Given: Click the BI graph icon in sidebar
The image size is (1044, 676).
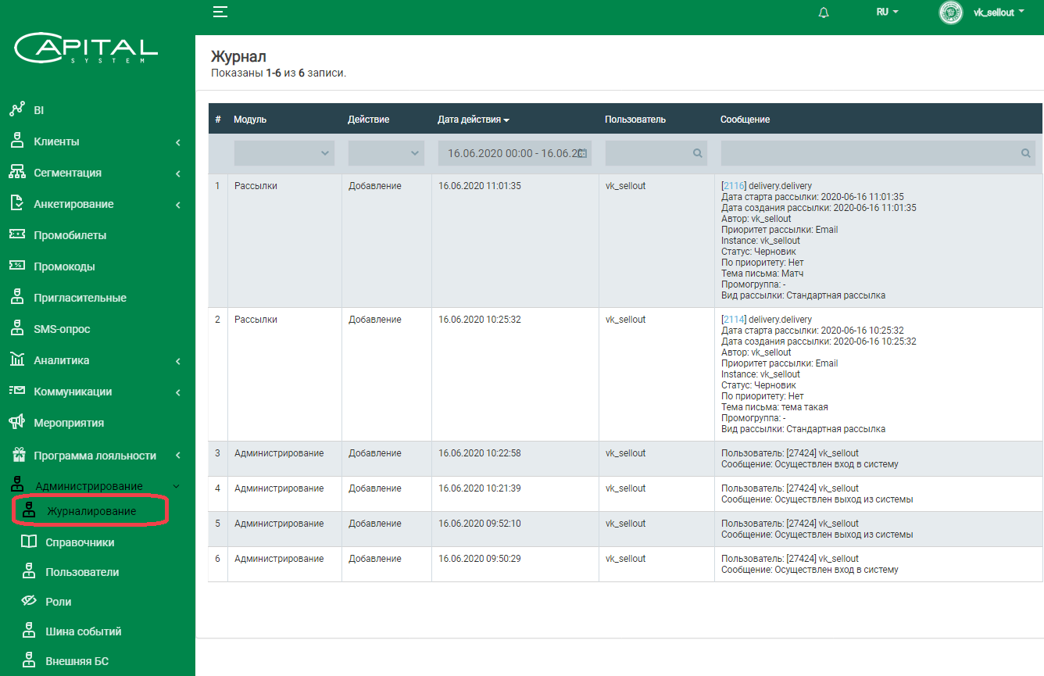Looking at the screenshot, I should click(x=17, y=109).
